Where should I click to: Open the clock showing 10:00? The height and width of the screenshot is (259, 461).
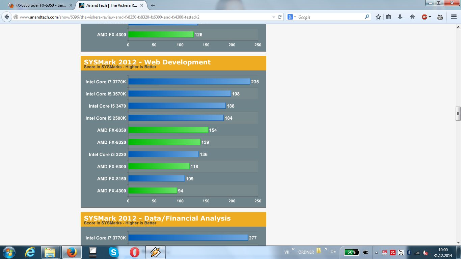coord(443,252)
